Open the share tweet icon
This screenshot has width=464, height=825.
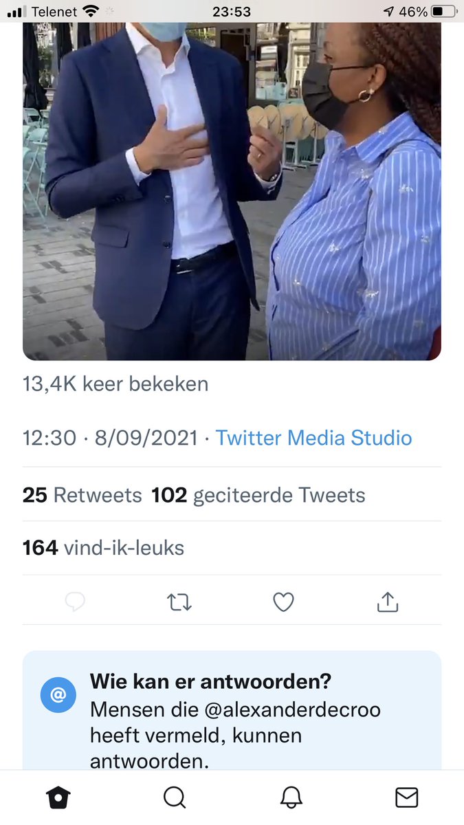pyautogui.click(x=388, y=602)
